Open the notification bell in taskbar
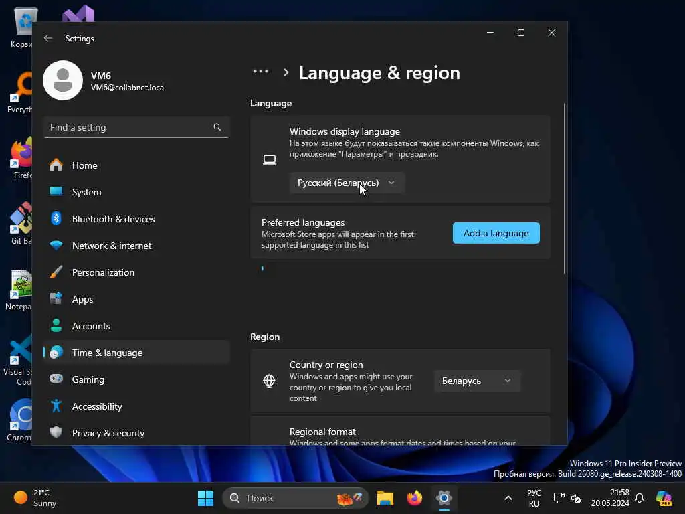Viewport: 685px width, 514px height. (640, 498)
